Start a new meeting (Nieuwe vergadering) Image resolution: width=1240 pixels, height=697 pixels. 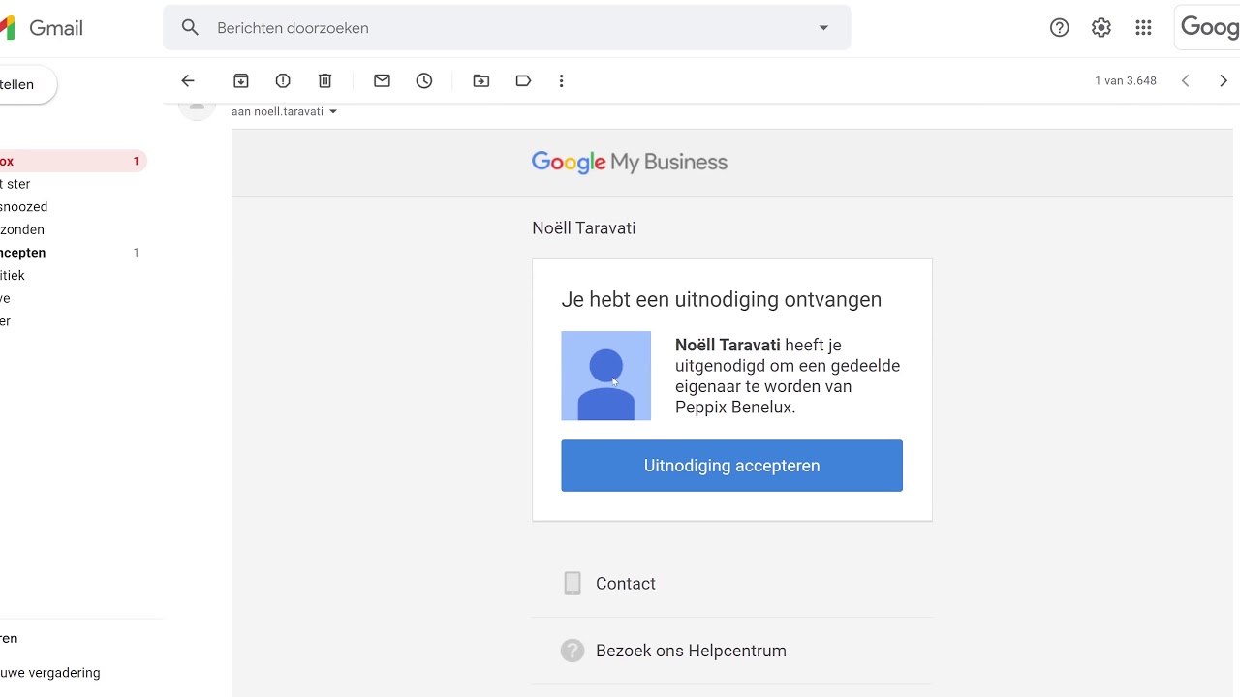50,673
